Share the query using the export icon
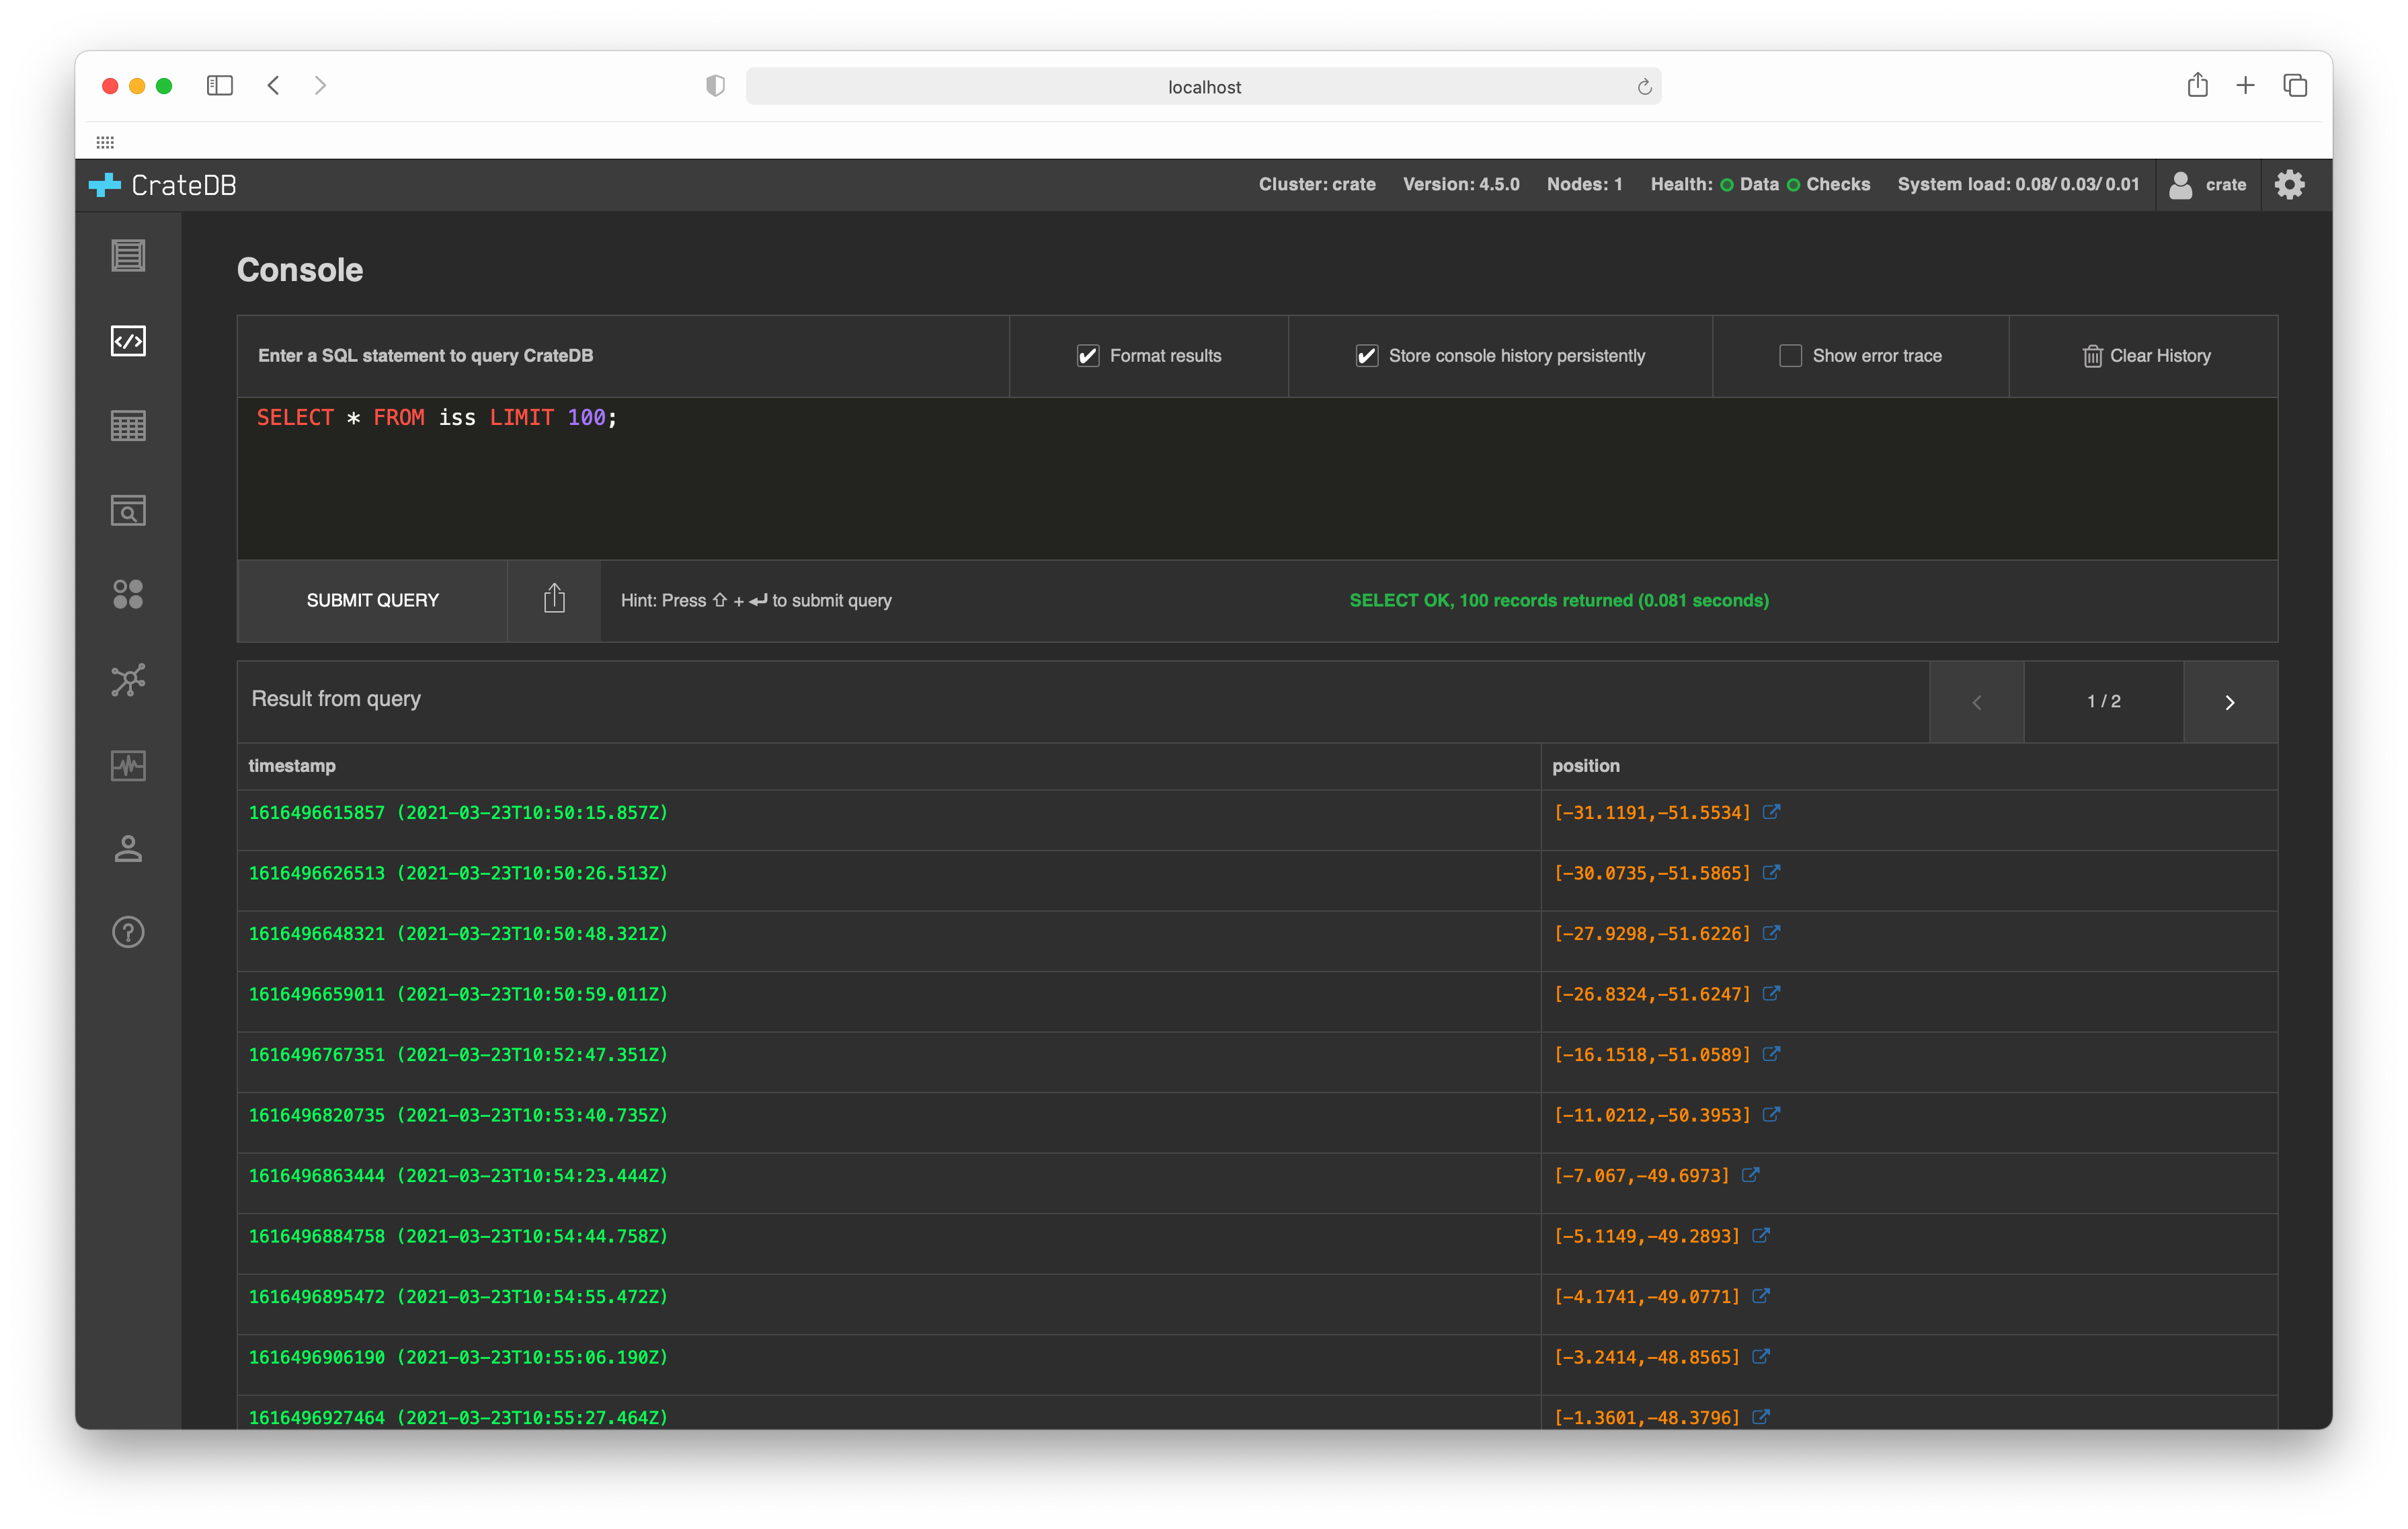Viewport: 2408px width, 1529px height. point(554,599)
